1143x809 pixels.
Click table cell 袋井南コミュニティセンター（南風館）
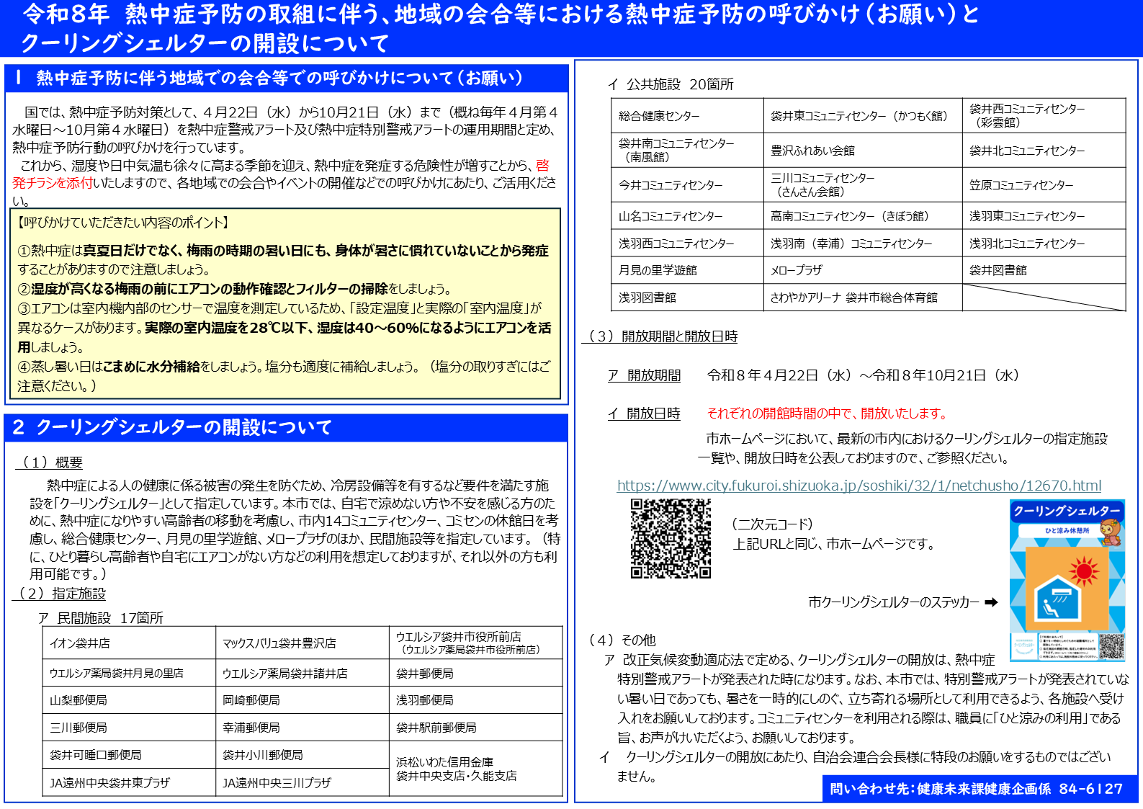click(x=688, y=150)
